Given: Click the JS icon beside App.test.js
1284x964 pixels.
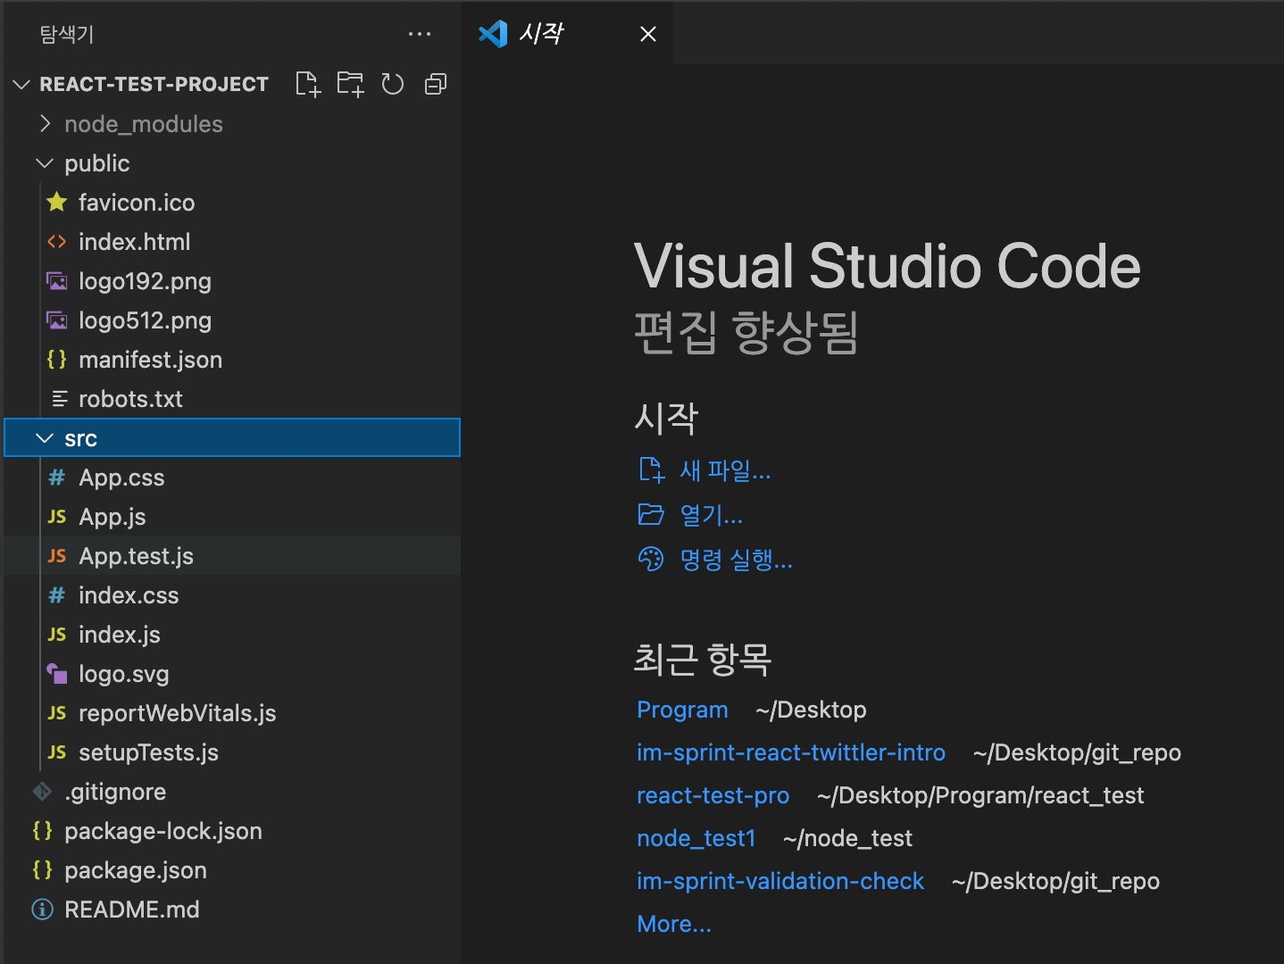Looking at the screenshot, I should pos(57,556).
